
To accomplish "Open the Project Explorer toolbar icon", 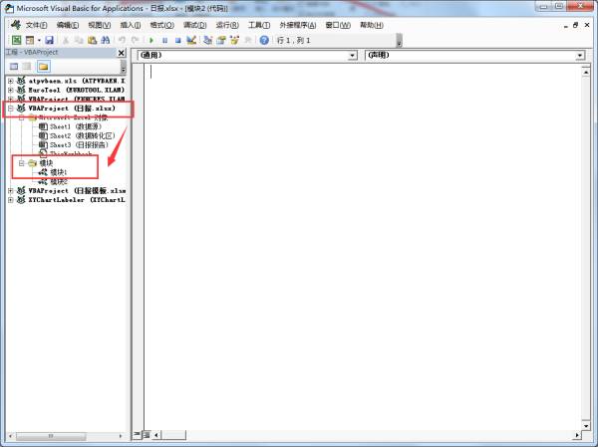I will pyautogui.click(x=208, y=40).
